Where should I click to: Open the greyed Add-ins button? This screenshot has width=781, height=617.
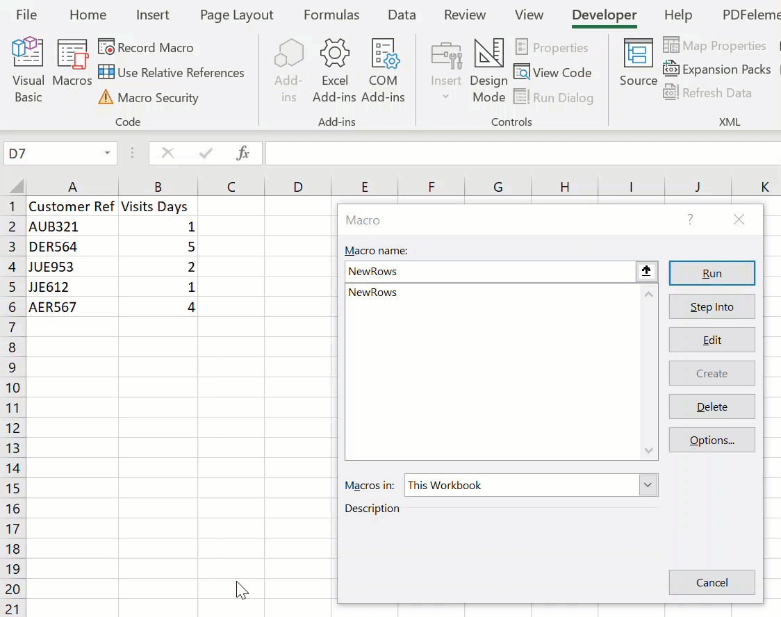click(288, 70)
